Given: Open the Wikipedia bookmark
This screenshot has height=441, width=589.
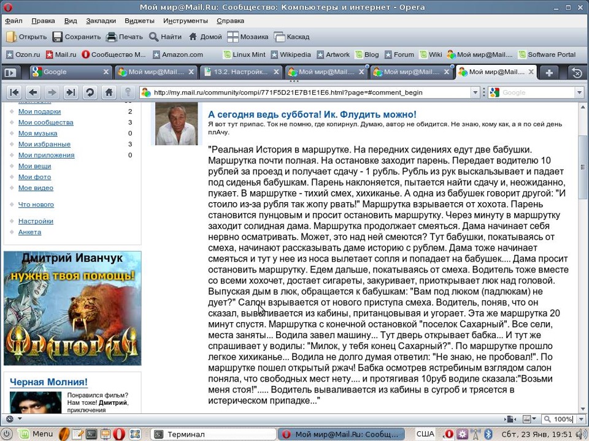Looking at the screenshot, I should (x=291, y=55).
